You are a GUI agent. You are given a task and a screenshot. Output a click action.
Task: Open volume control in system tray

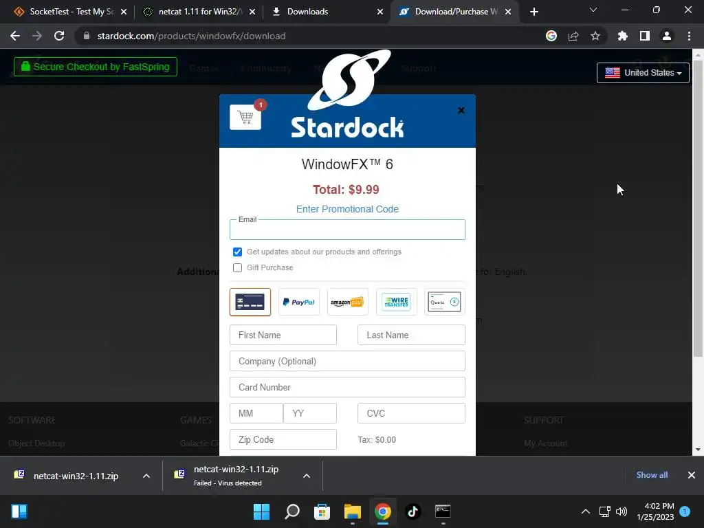621,511
